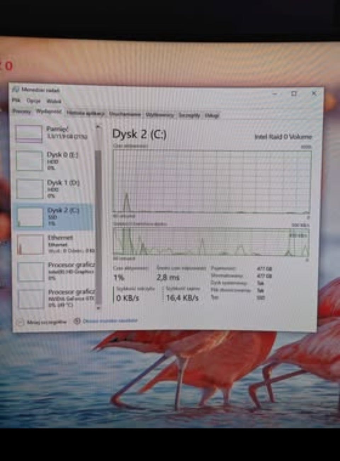The width and height of the screenshot is (340, 461).
Task: Click the Task Manager title bar icon
Action: point(16,89)
